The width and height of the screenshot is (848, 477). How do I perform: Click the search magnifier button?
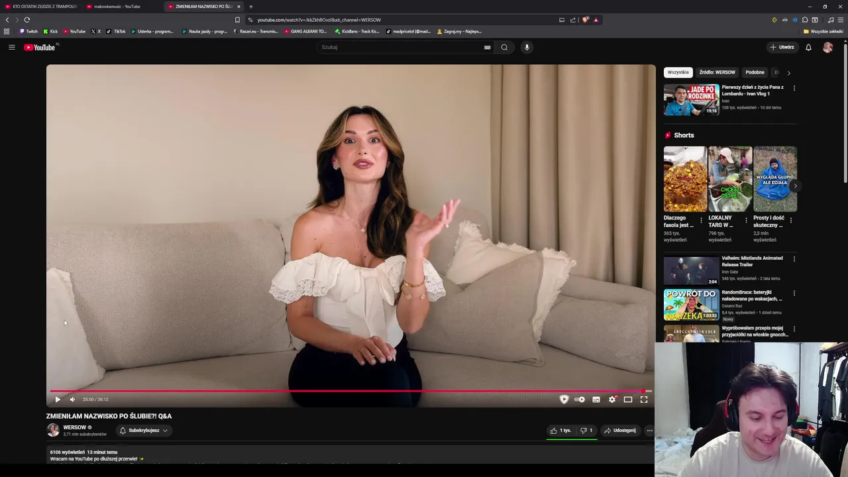click(x=504, y=47)
